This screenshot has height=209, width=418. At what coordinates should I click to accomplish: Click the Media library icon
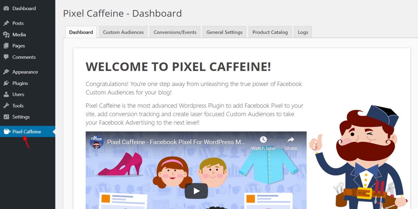[6, 34]
